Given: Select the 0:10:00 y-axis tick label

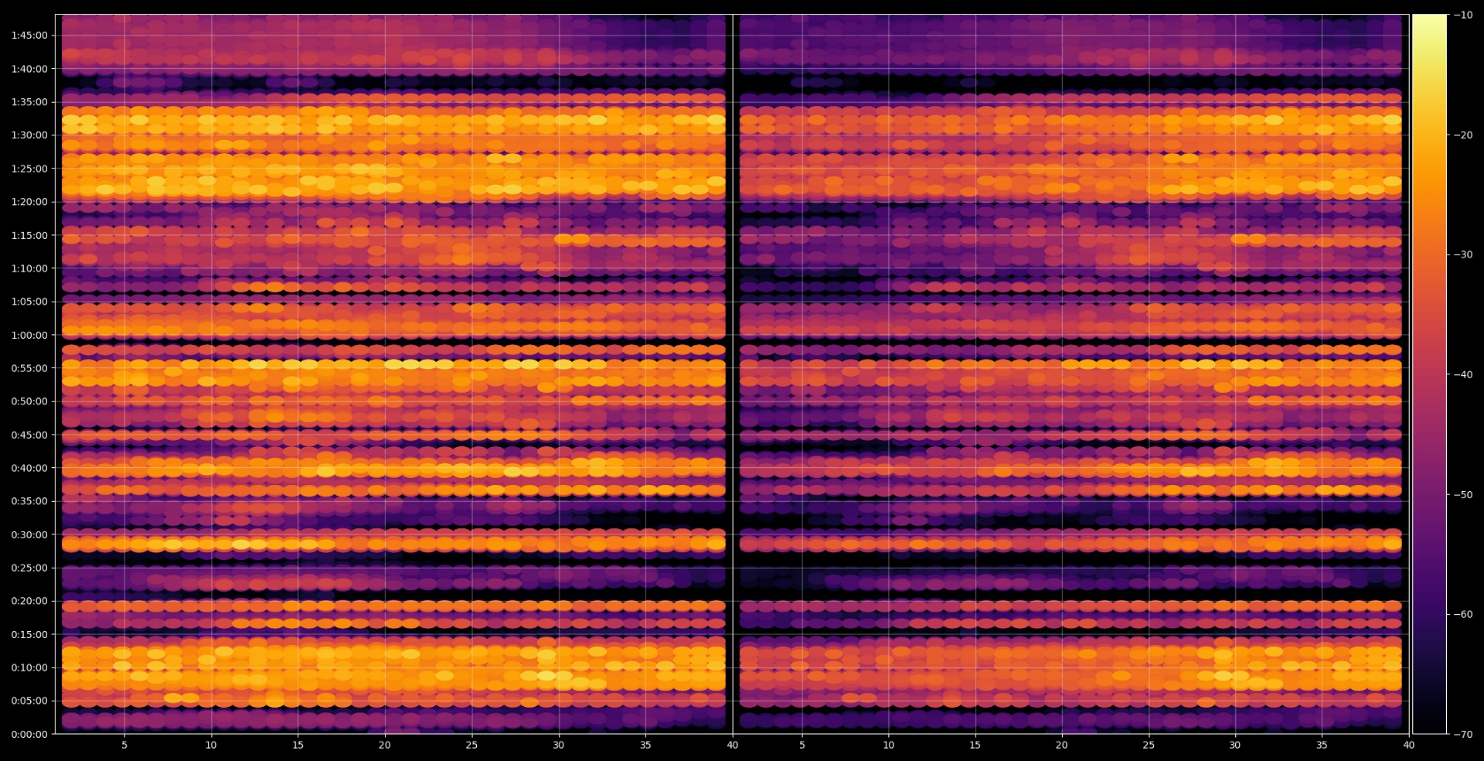Looking at the screenshot, I should pos(29,668).
